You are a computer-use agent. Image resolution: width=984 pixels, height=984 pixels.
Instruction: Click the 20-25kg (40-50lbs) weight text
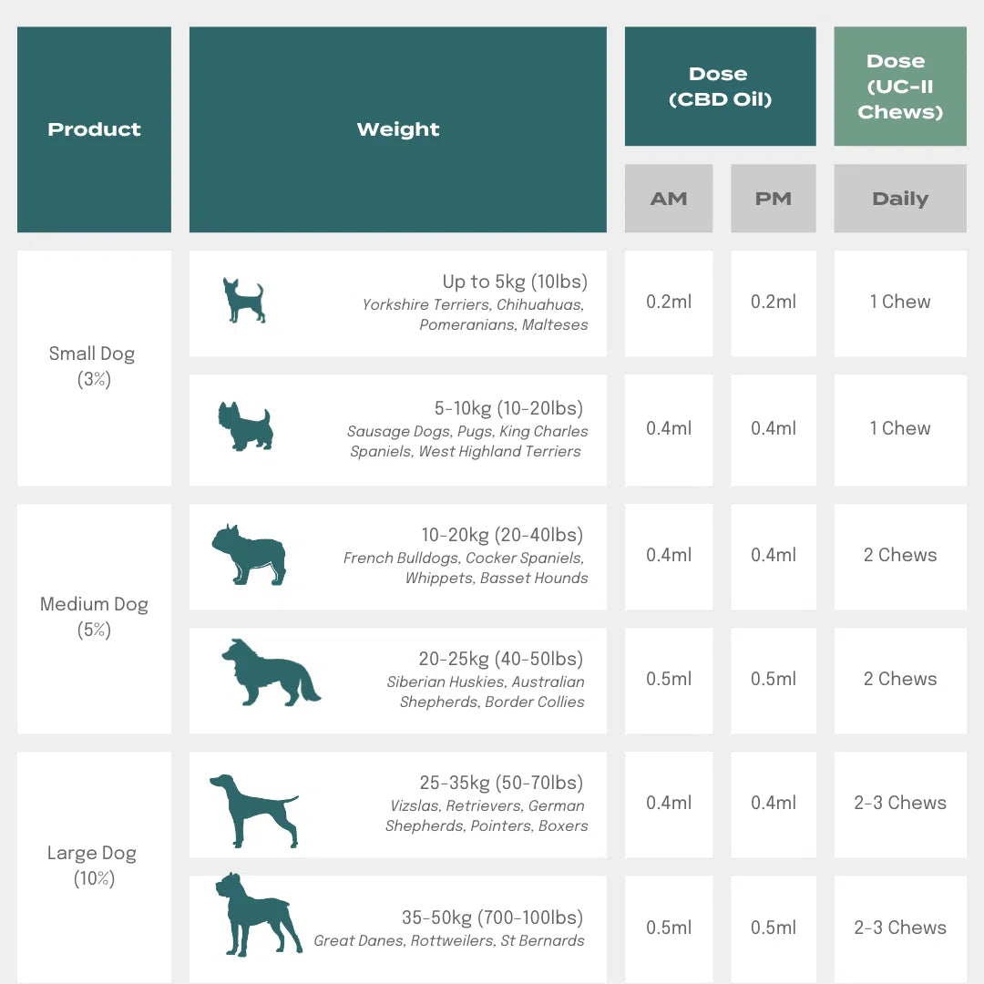pyautogui.click(x=501, y=659)
